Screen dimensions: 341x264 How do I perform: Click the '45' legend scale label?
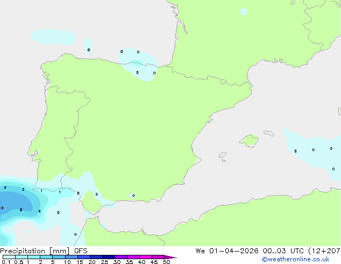pyautogui.click(x=154, y=262)
